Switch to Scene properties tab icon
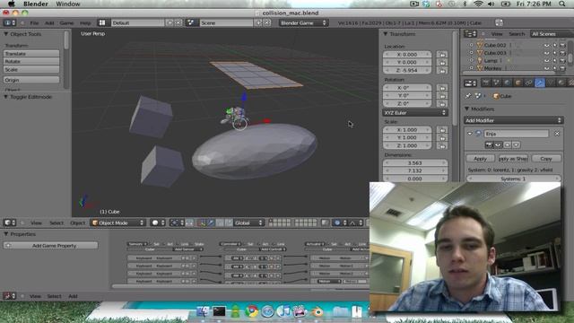574x323 pixels. click(496, 83)
